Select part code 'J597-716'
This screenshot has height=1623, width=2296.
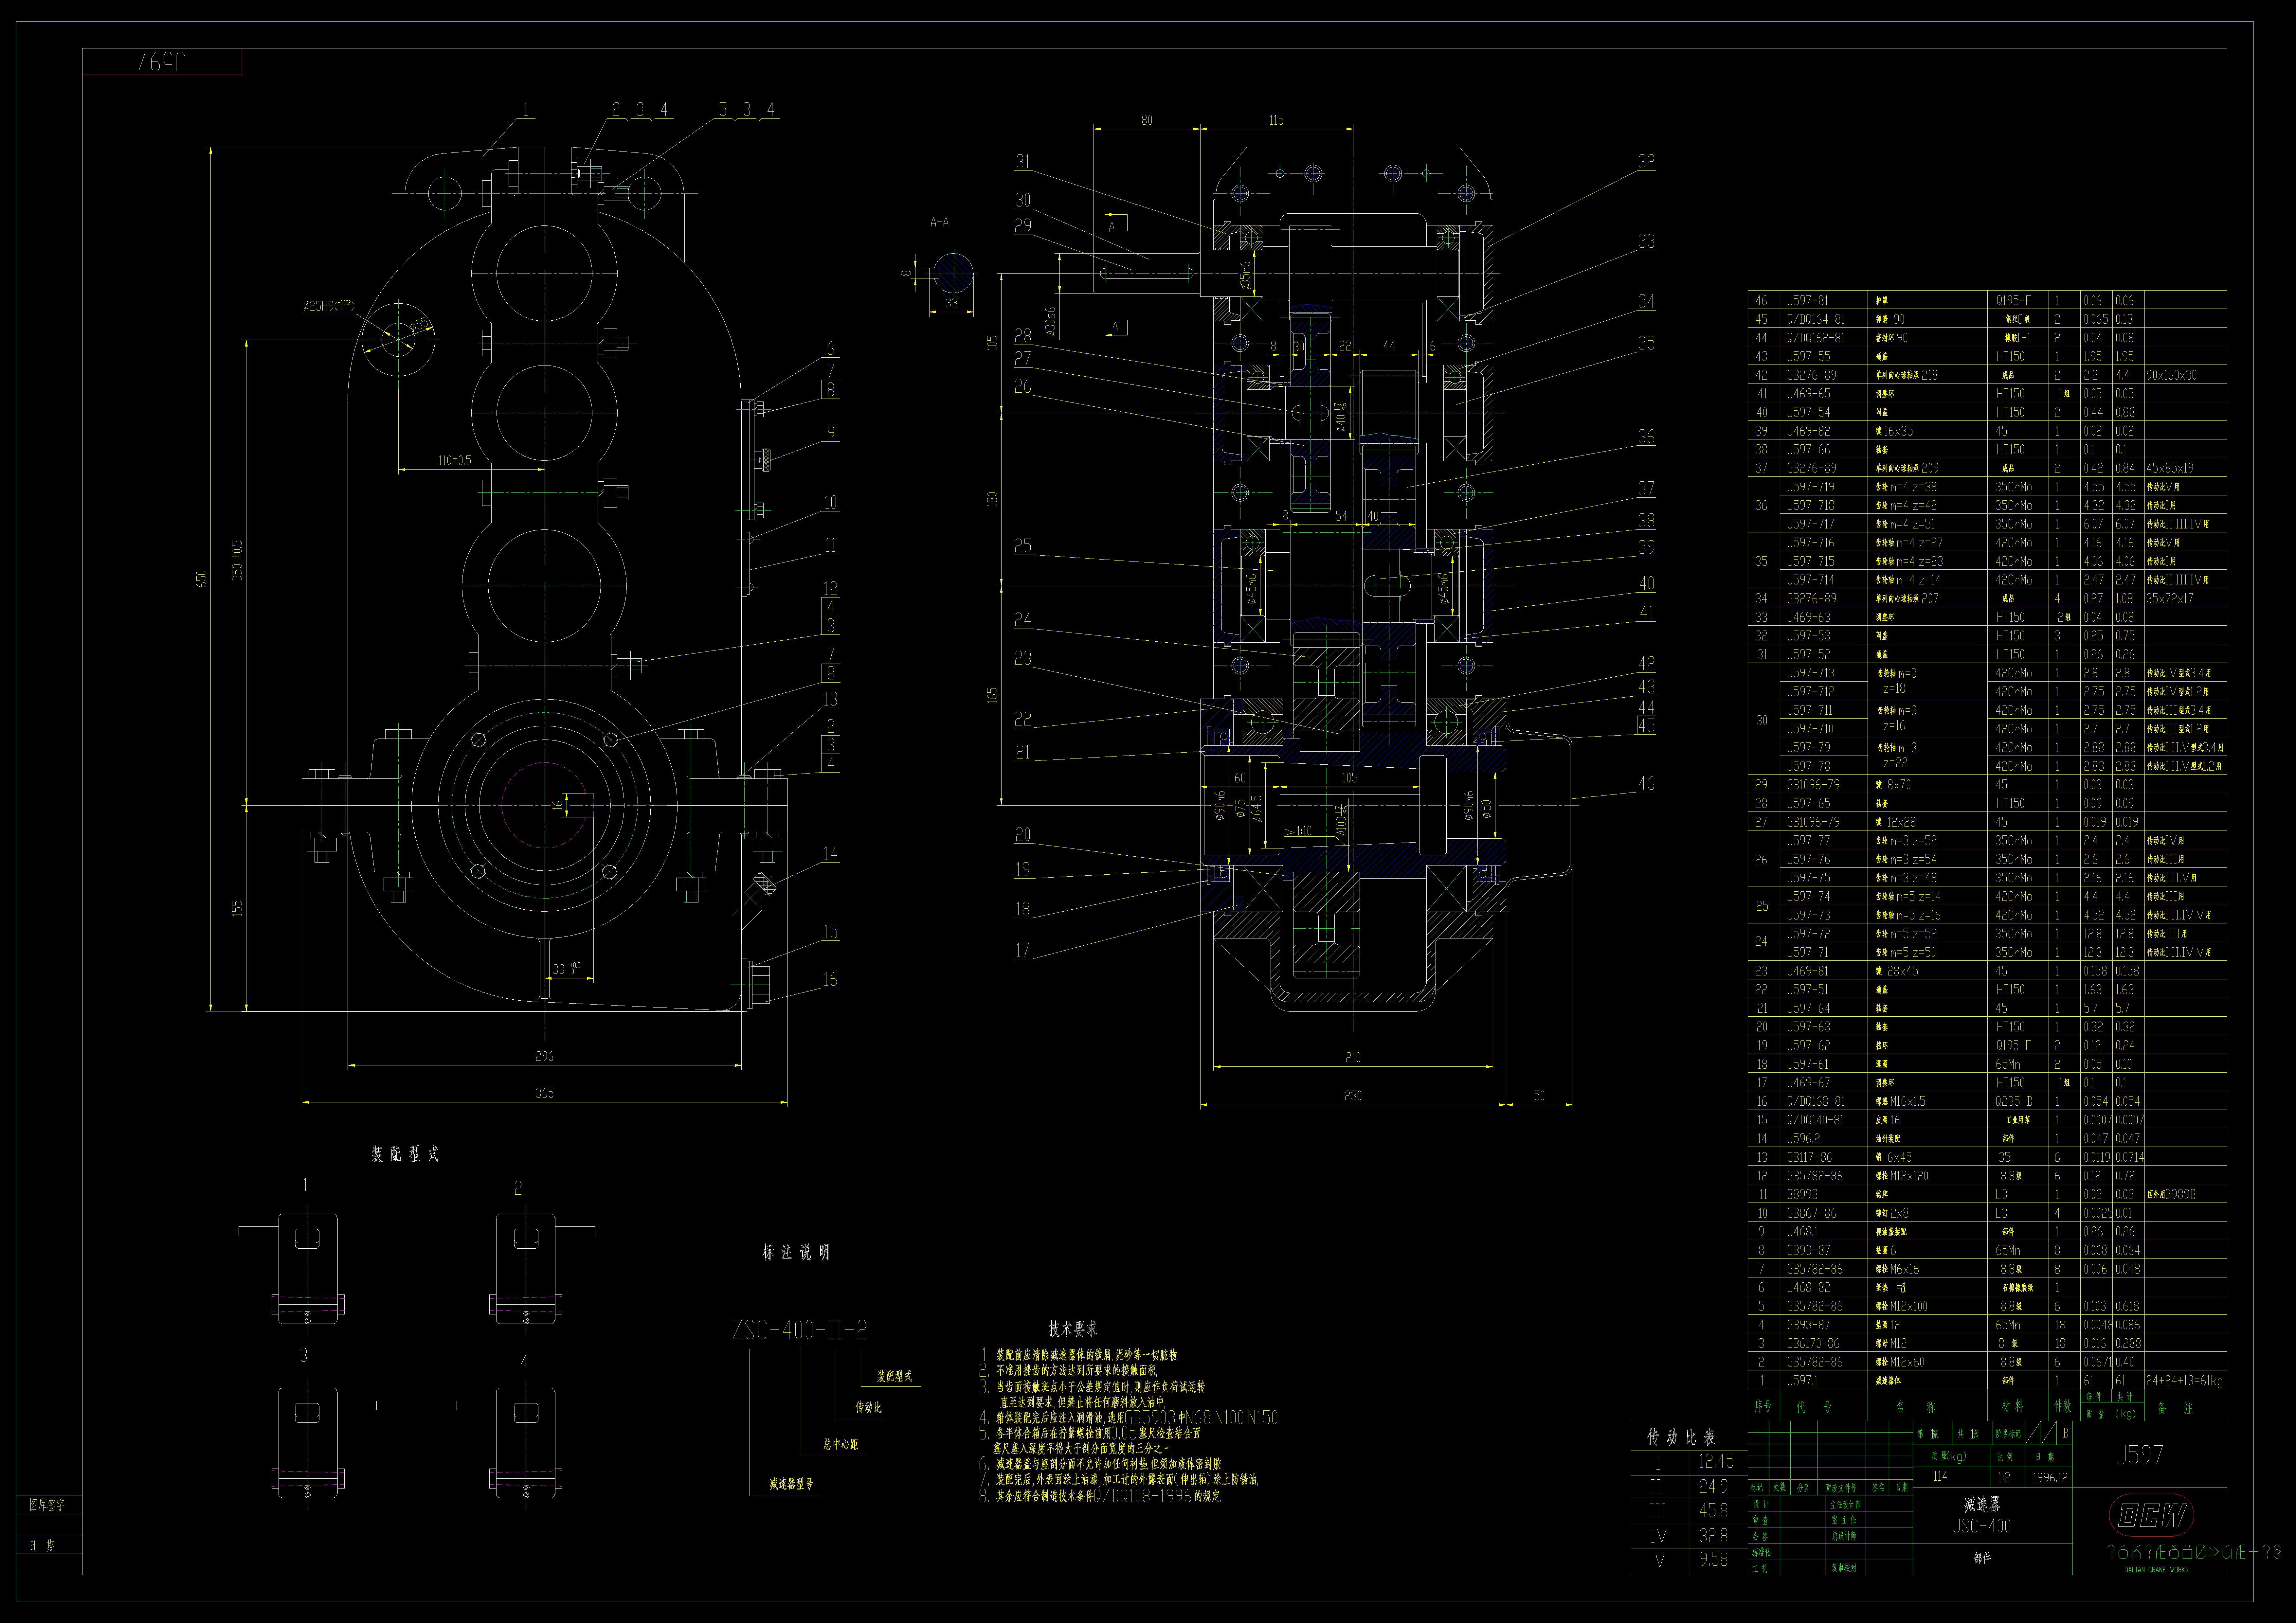(x=1811, y=543)
